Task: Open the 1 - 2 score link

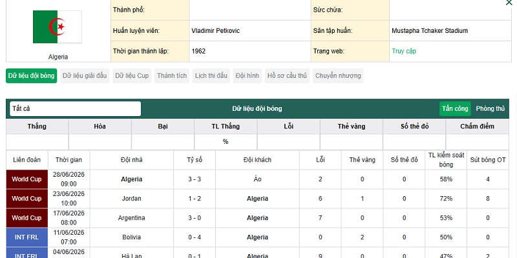Action: tap(195, 199)
